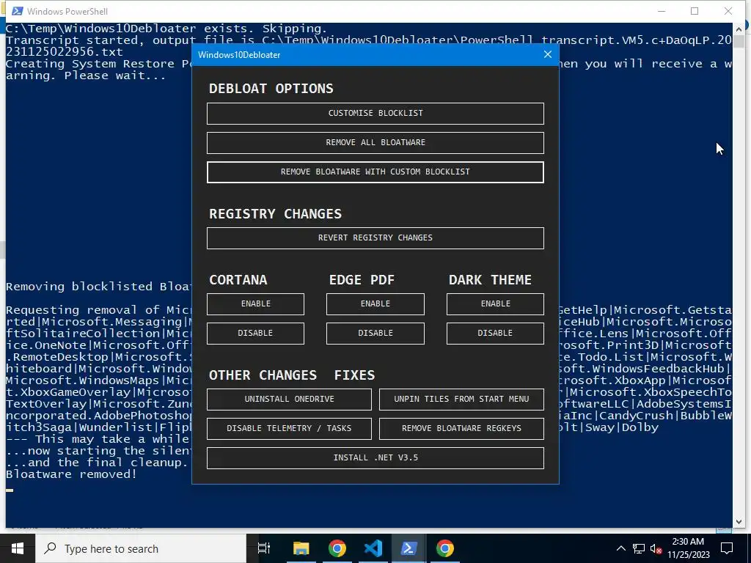Open the first Chrome taskbar icon
Viewport: 751px width, 563px height.
click(337, 548)
